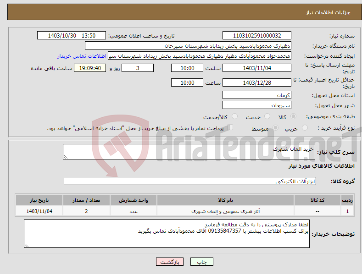Click the تعداد / مقدار column header
362x274 pixels.
(86, 200)
